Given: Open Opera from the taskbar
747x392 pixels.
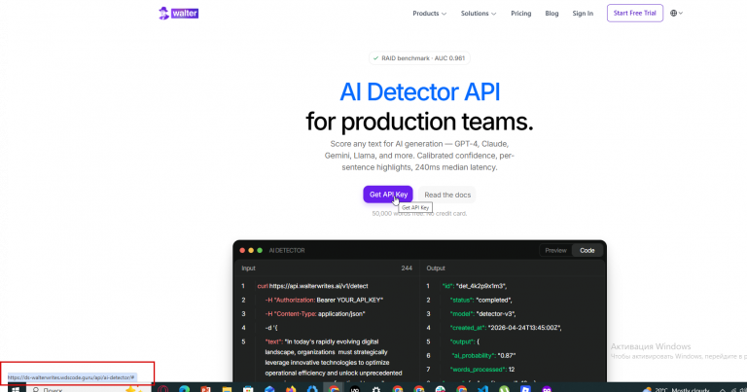Looking at the screenshot, I should pos(163,389).
